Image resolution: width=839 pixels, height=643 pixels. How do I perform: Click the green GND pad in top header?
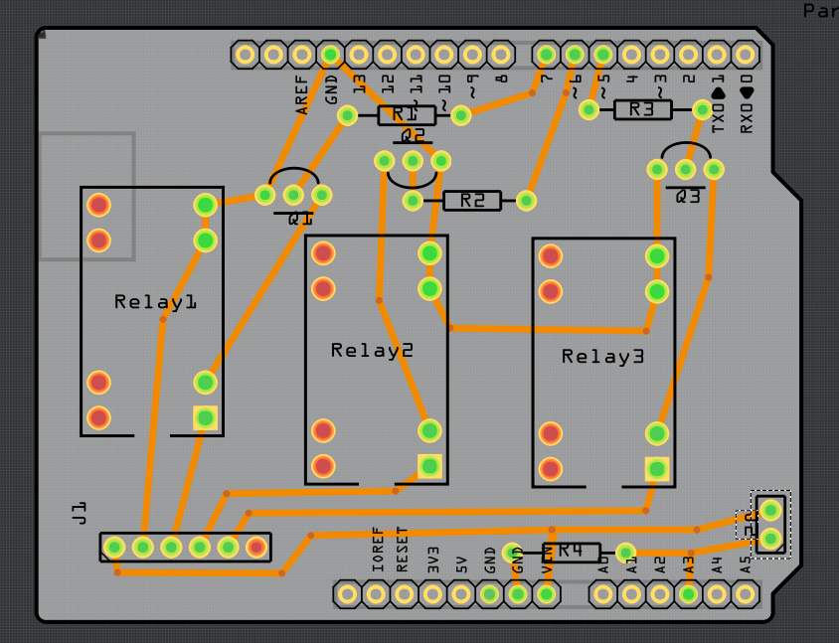point(331,55)
